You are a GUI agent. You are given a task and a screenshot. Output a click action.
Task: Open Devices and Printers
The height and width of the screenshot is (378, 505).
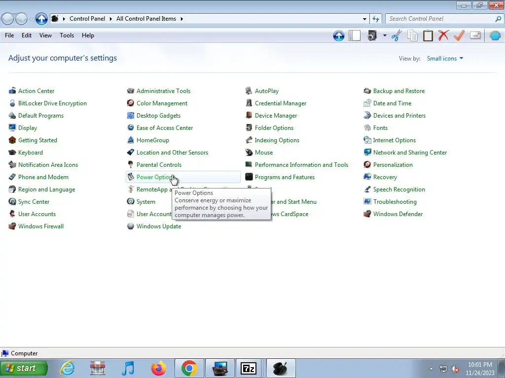click(399, 115)
